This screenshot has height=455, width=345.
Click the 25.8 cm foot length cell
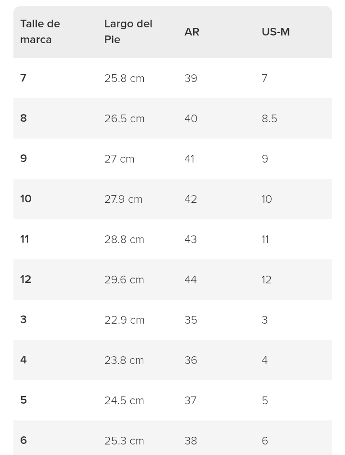point(124,78)
